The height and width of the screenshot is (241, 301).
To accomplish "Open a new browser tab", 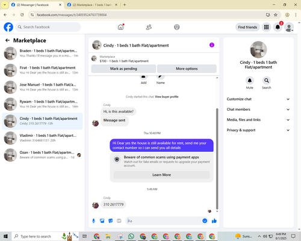I will (125, 5).
